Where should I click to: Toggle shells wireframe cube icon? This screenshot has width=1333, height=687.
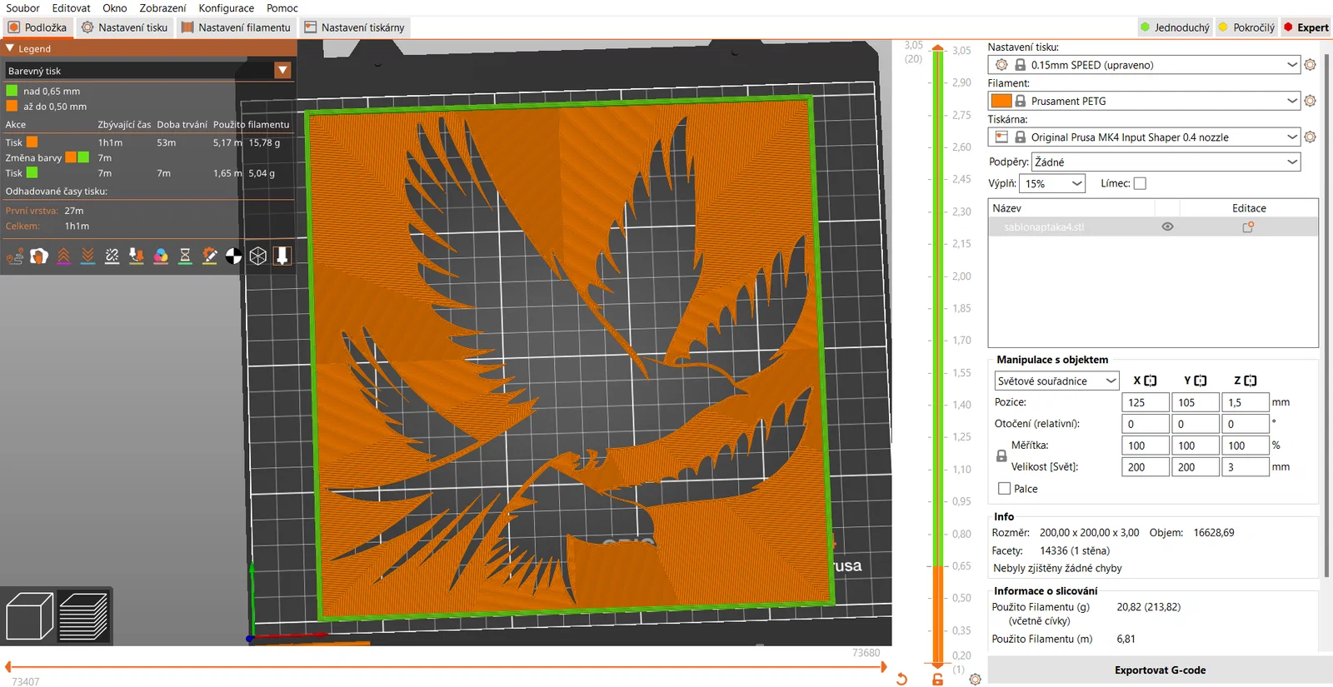[258, 256]
